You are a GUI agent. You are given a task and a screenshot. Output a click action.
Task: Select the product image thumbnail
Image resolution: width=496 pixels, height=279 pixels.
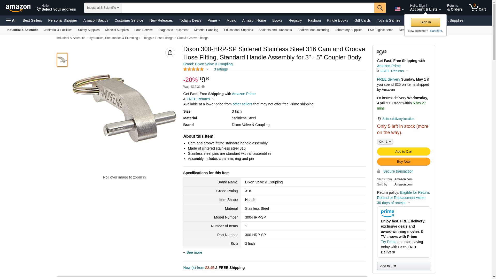(x=62, y=60)
